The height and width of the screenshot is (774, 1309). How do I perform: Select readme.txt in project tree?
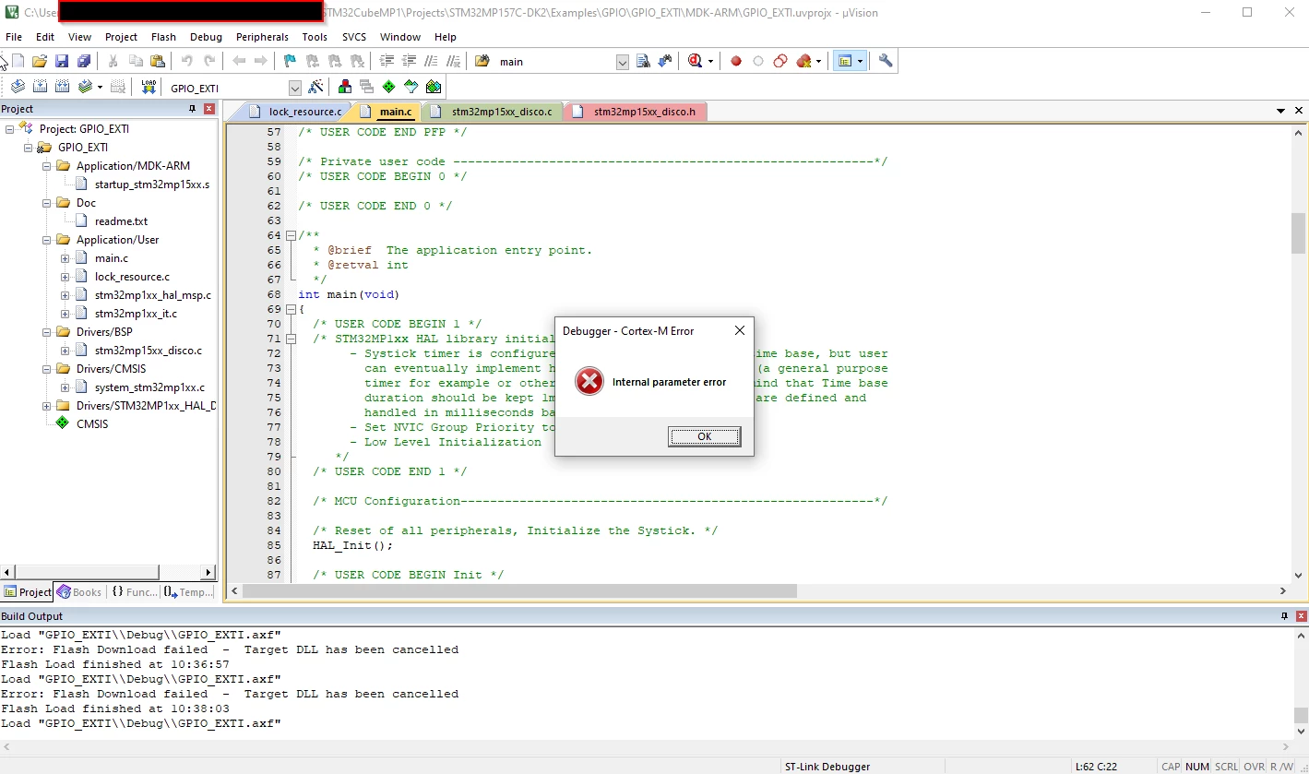[x=121, y=221]
